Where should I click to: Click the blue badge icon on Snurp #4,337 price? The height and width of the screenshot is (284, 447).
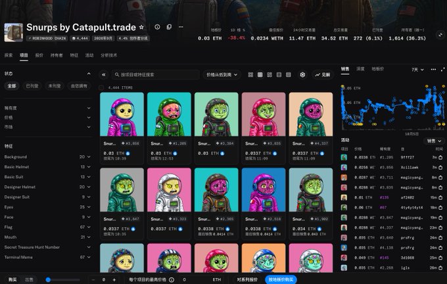(x=322, y=153)
